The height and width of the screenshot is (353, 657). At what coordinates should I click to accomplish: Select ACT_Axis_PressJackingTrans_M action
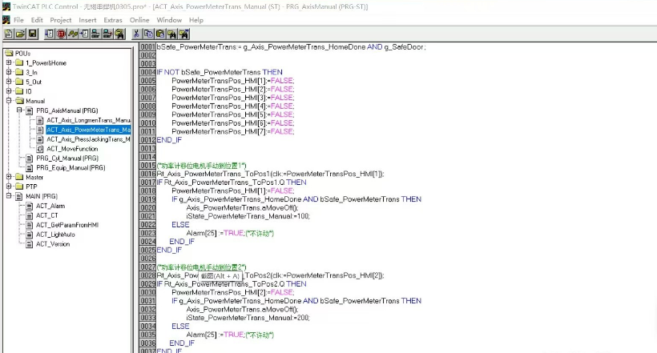(x=88, y=139)
